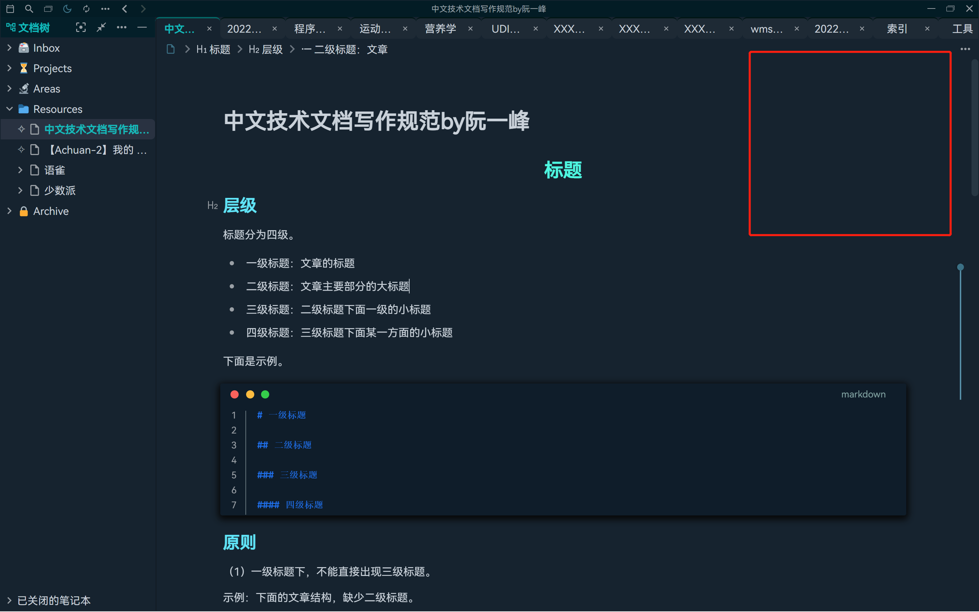Click the global search magnifier icon
This screenshot has width=979, height=612.
(29, 8)
